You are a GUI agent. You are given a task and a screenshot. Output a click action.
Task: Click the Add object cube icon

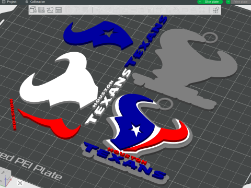point(33,10)
